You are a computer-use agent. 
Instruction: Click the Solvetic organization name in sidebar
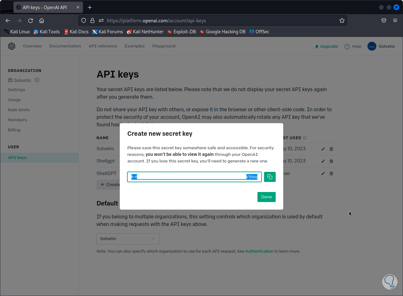(22, 80)
